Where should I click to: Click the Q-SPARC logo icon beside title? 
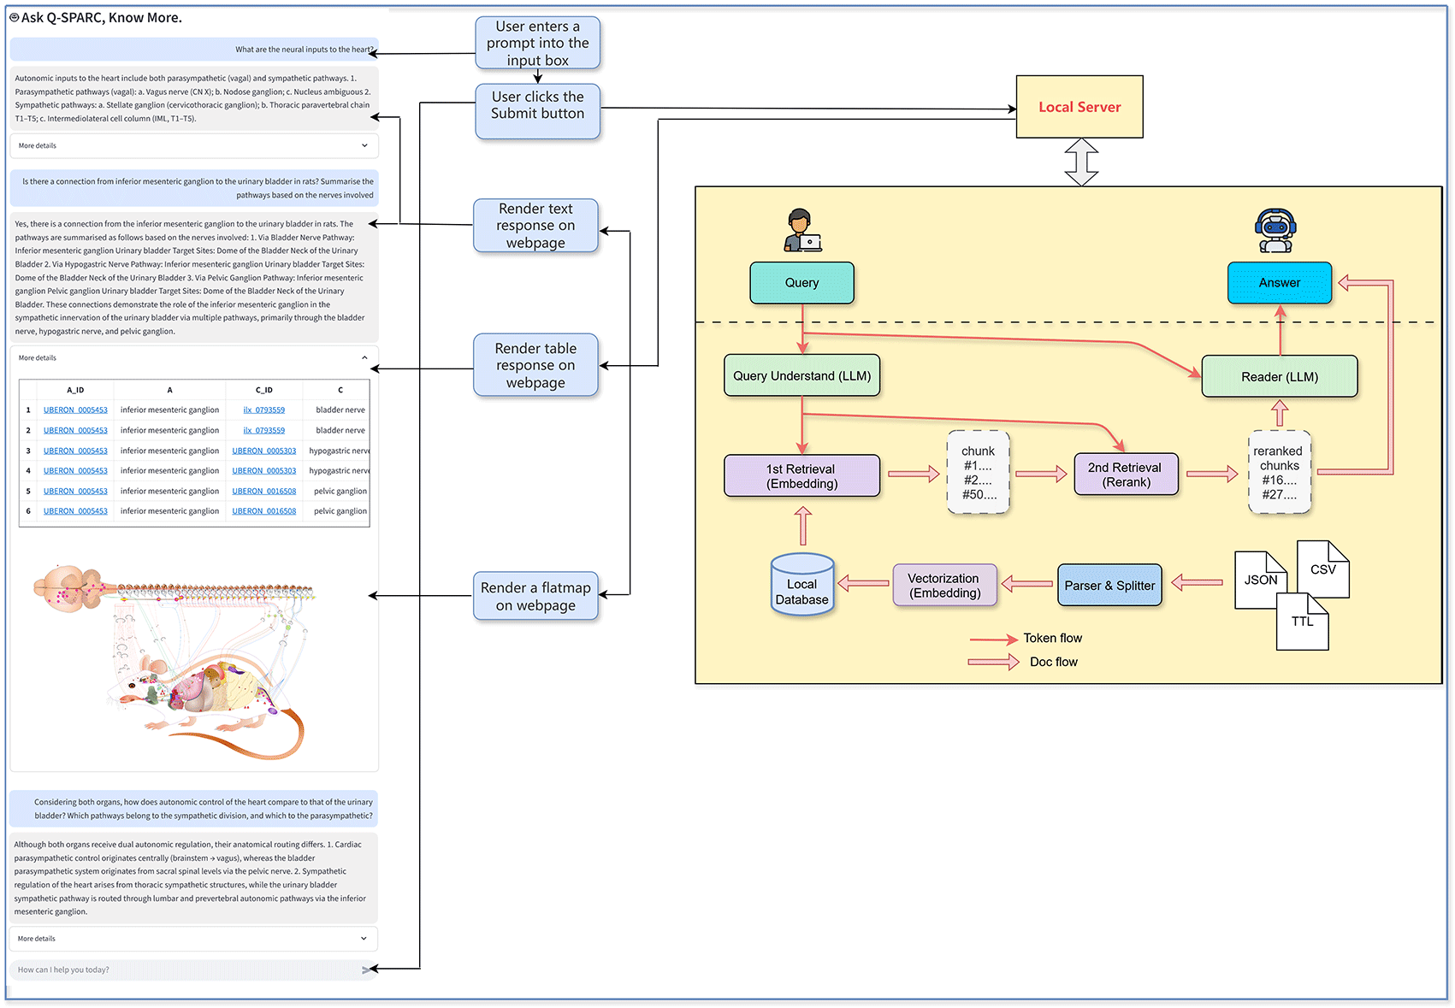coord(14,17)
